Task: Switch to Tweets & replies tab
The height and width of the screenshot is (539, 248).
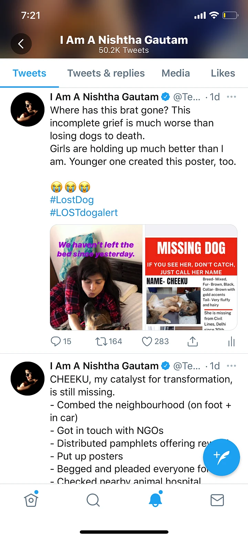Action: [x=106, y=73]
